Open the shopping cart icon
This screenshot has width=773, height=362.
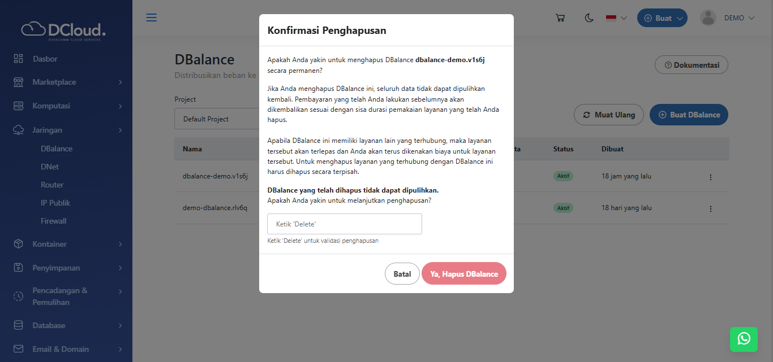click(x=560, y=18)
